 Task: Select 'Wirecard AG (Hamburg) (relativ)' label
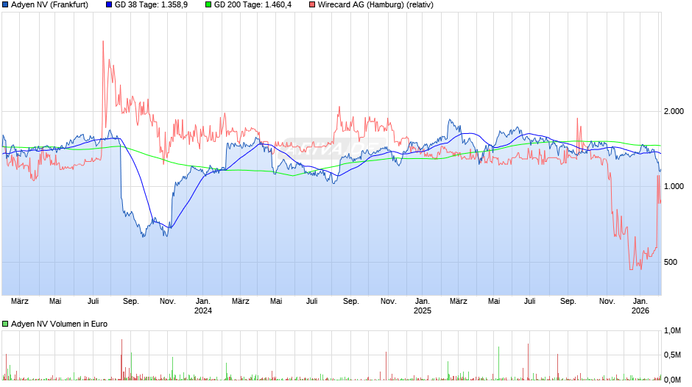point(375,5)
